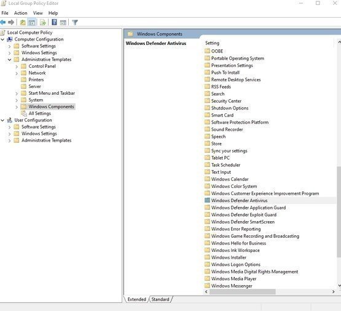This screenshot has width=341, height=311.
Task: Click the Up one level folder icon
Action: (x=23, y=22)
